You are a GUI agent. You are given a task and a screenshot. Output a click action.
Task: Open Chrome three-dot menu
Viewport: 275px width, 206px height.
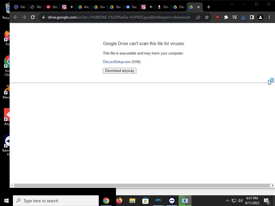269,17
